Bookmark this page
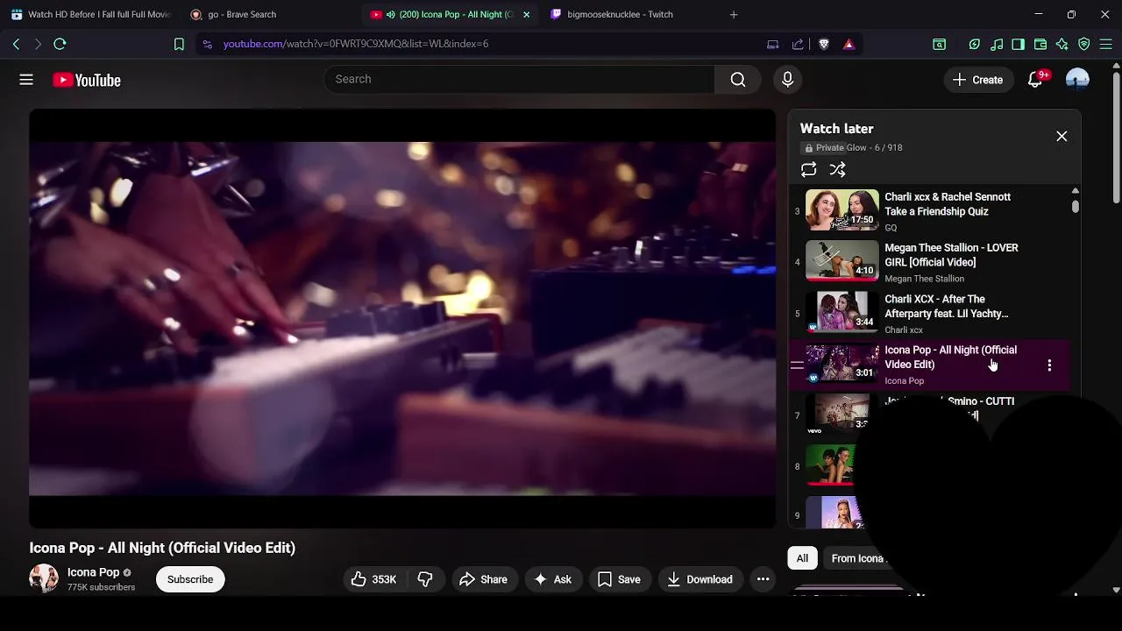The width and height of the screenshot is (1122, 631). [x=179, y=44]
